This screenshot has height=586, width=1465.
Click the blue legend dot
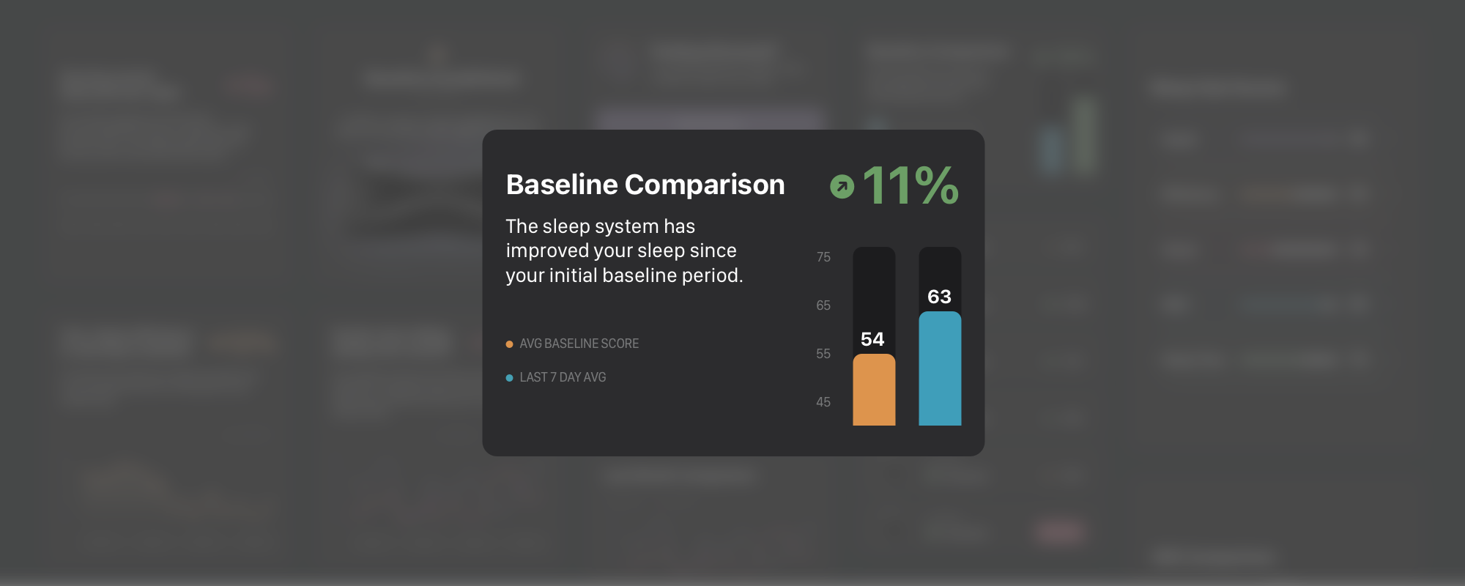tap(509, 378)
